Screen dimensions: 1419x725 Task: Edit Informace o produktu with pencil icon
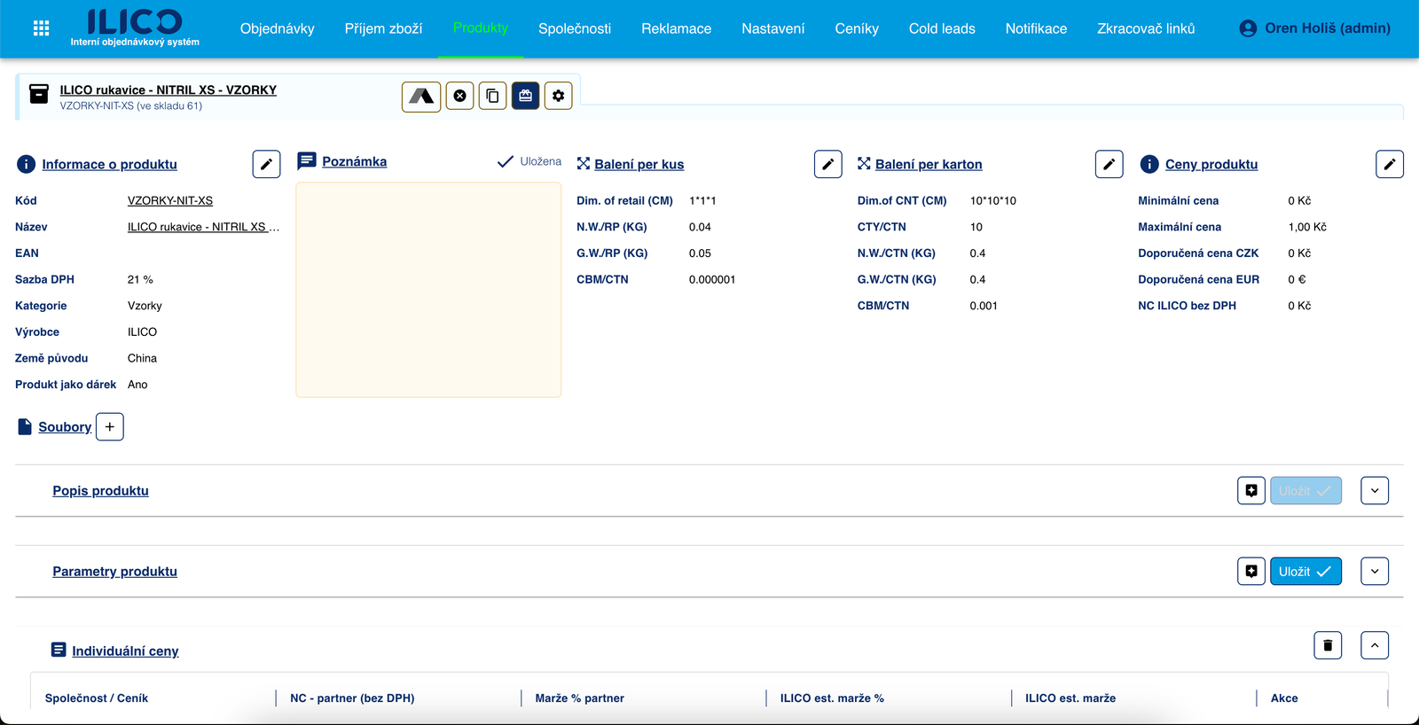click(266, 164)
